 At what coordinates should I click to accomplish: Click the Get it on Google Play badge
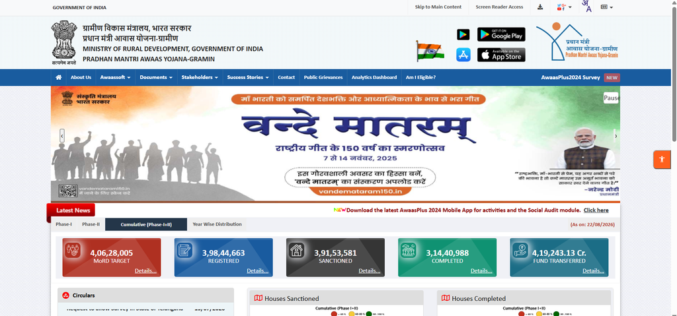point(501,34)
